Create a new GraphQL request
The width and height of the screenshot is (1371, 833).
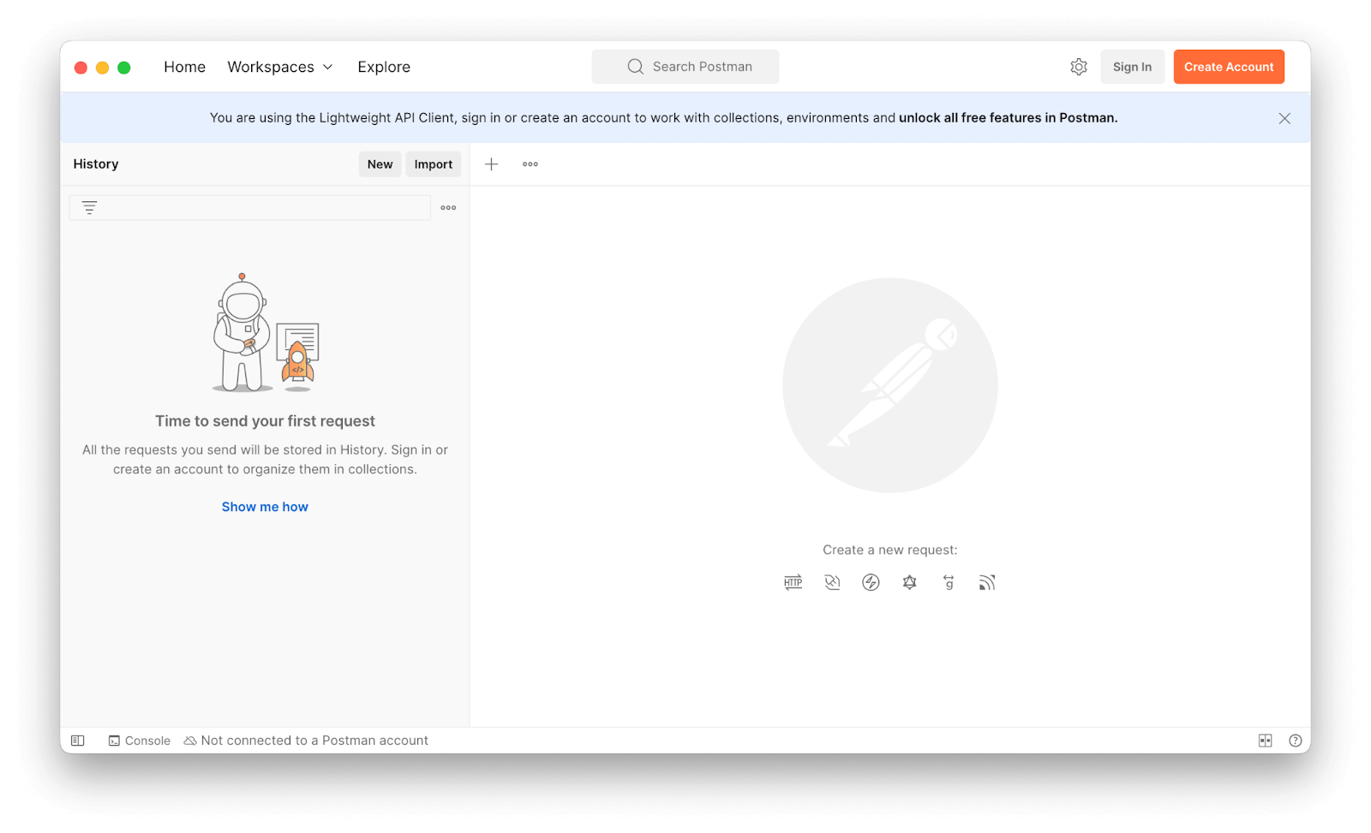(x=910, y=583)
